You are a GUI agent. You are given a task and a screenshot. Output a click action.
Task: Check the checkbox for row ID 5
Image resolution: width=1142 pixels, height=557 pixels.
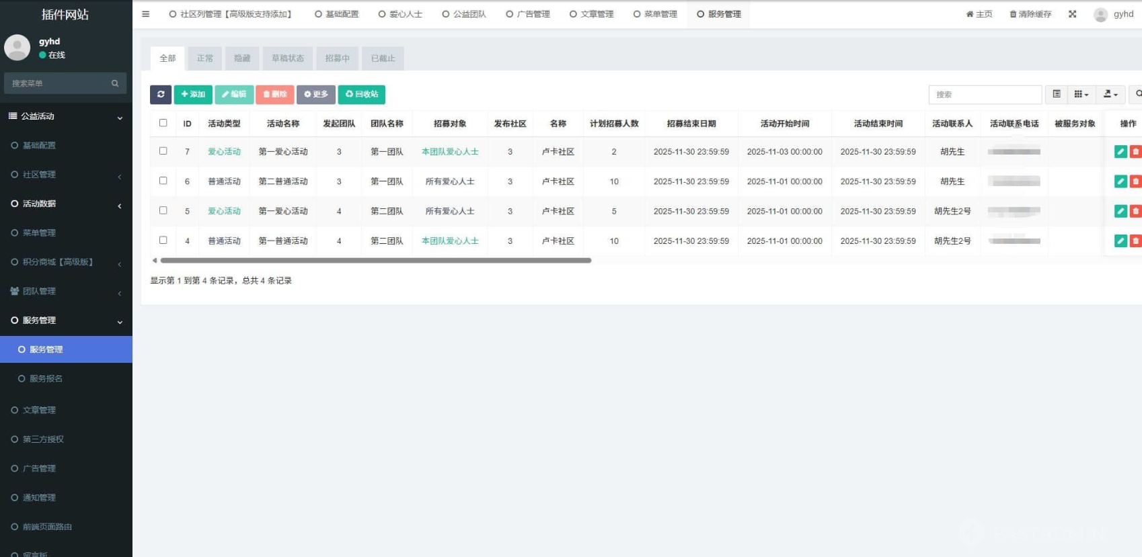[x=163, y=210]
